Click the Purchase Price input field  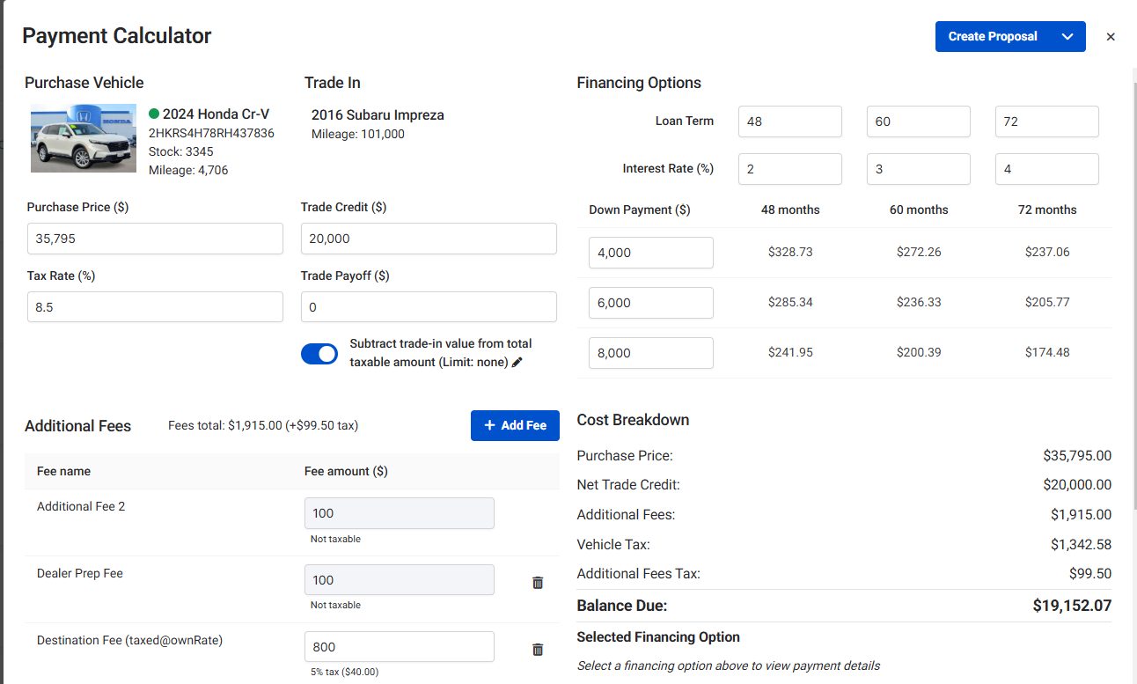point(155,239)
